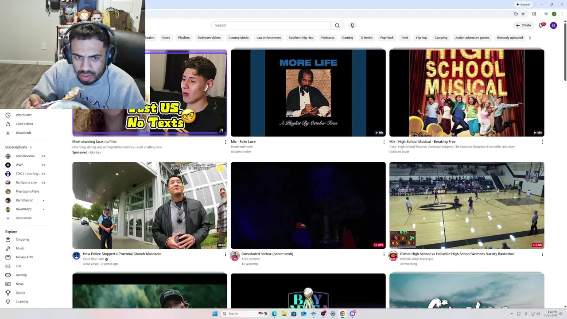Open Chrome profile avatar J
567x319 pixels.
pyautogui.click(x=554, y=14)
